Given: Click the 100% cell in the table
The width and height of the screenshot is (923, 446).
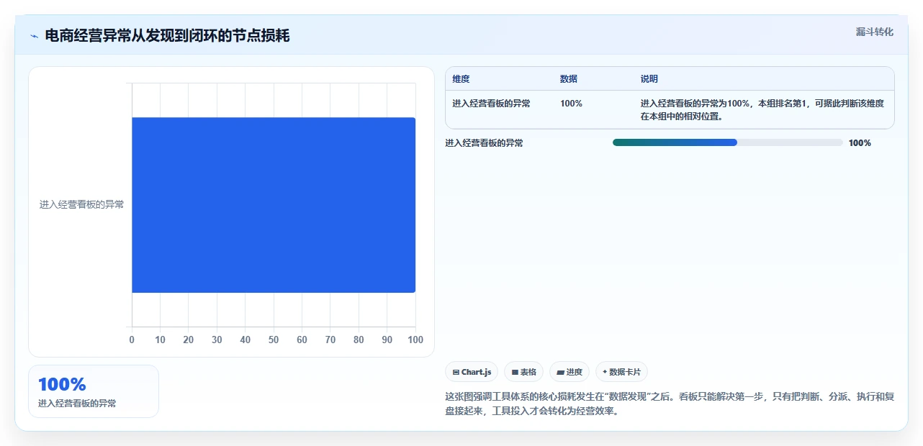Looking at the screenshot, I should coord(571,104).
